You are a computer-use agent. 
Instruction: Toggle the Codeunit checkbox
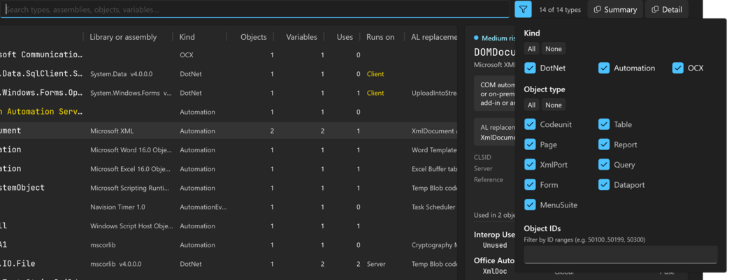[x=530, y=124]
